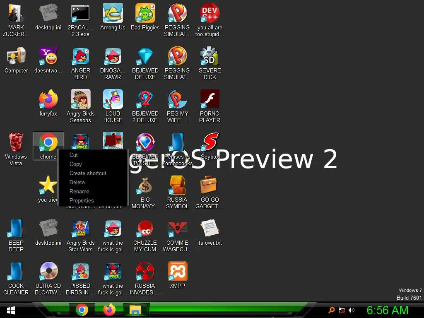Open the network tray icon

pyautogui.click(x=342, y=311)
